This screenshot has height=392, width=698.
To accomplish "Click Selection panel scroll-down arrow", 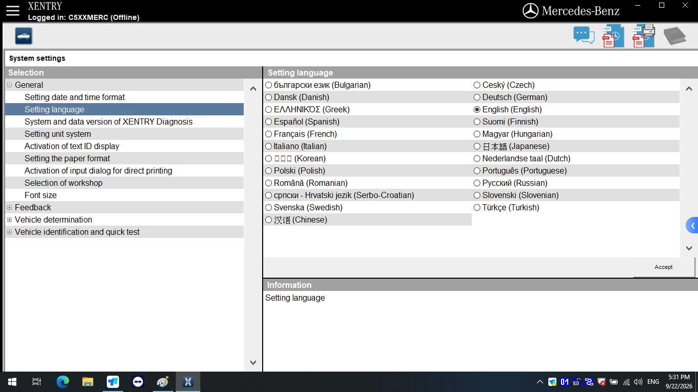I will [x=253, y=362].
